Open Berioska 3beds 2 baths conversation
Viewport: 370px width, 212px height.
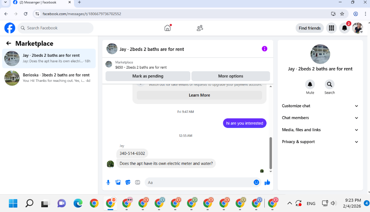click(49, 78)
